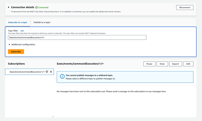Focus the Topic filter input field
This screenshot has height=121, width=202.
(77, 38)
